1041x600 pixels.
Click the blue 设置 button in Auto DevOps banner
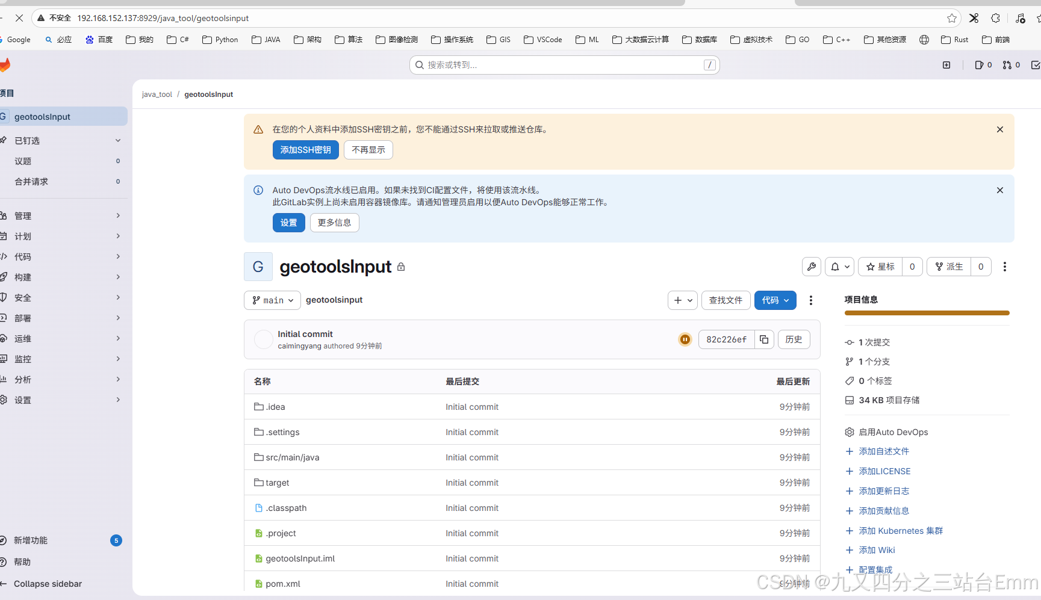(x=289, y=223)
